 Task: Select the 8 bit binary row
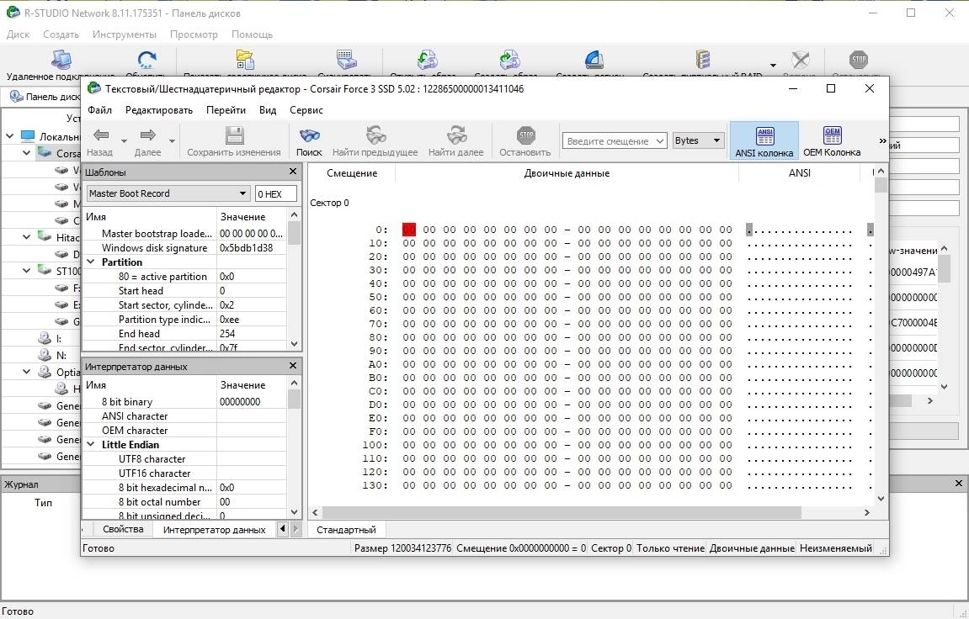click(184, 401)
